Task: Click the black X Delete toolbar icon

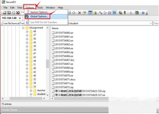Action: click(80, 13)
